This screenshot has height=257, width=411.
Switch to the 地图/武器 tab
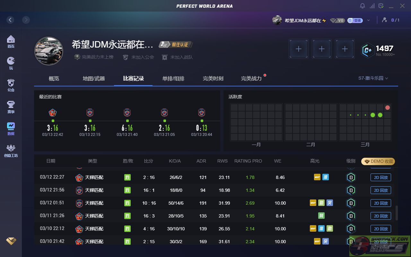click(94, 78)
